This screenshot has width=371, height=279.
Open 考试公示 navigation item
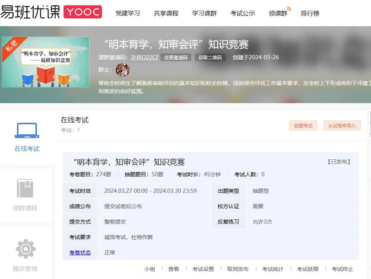pos(243,13)
